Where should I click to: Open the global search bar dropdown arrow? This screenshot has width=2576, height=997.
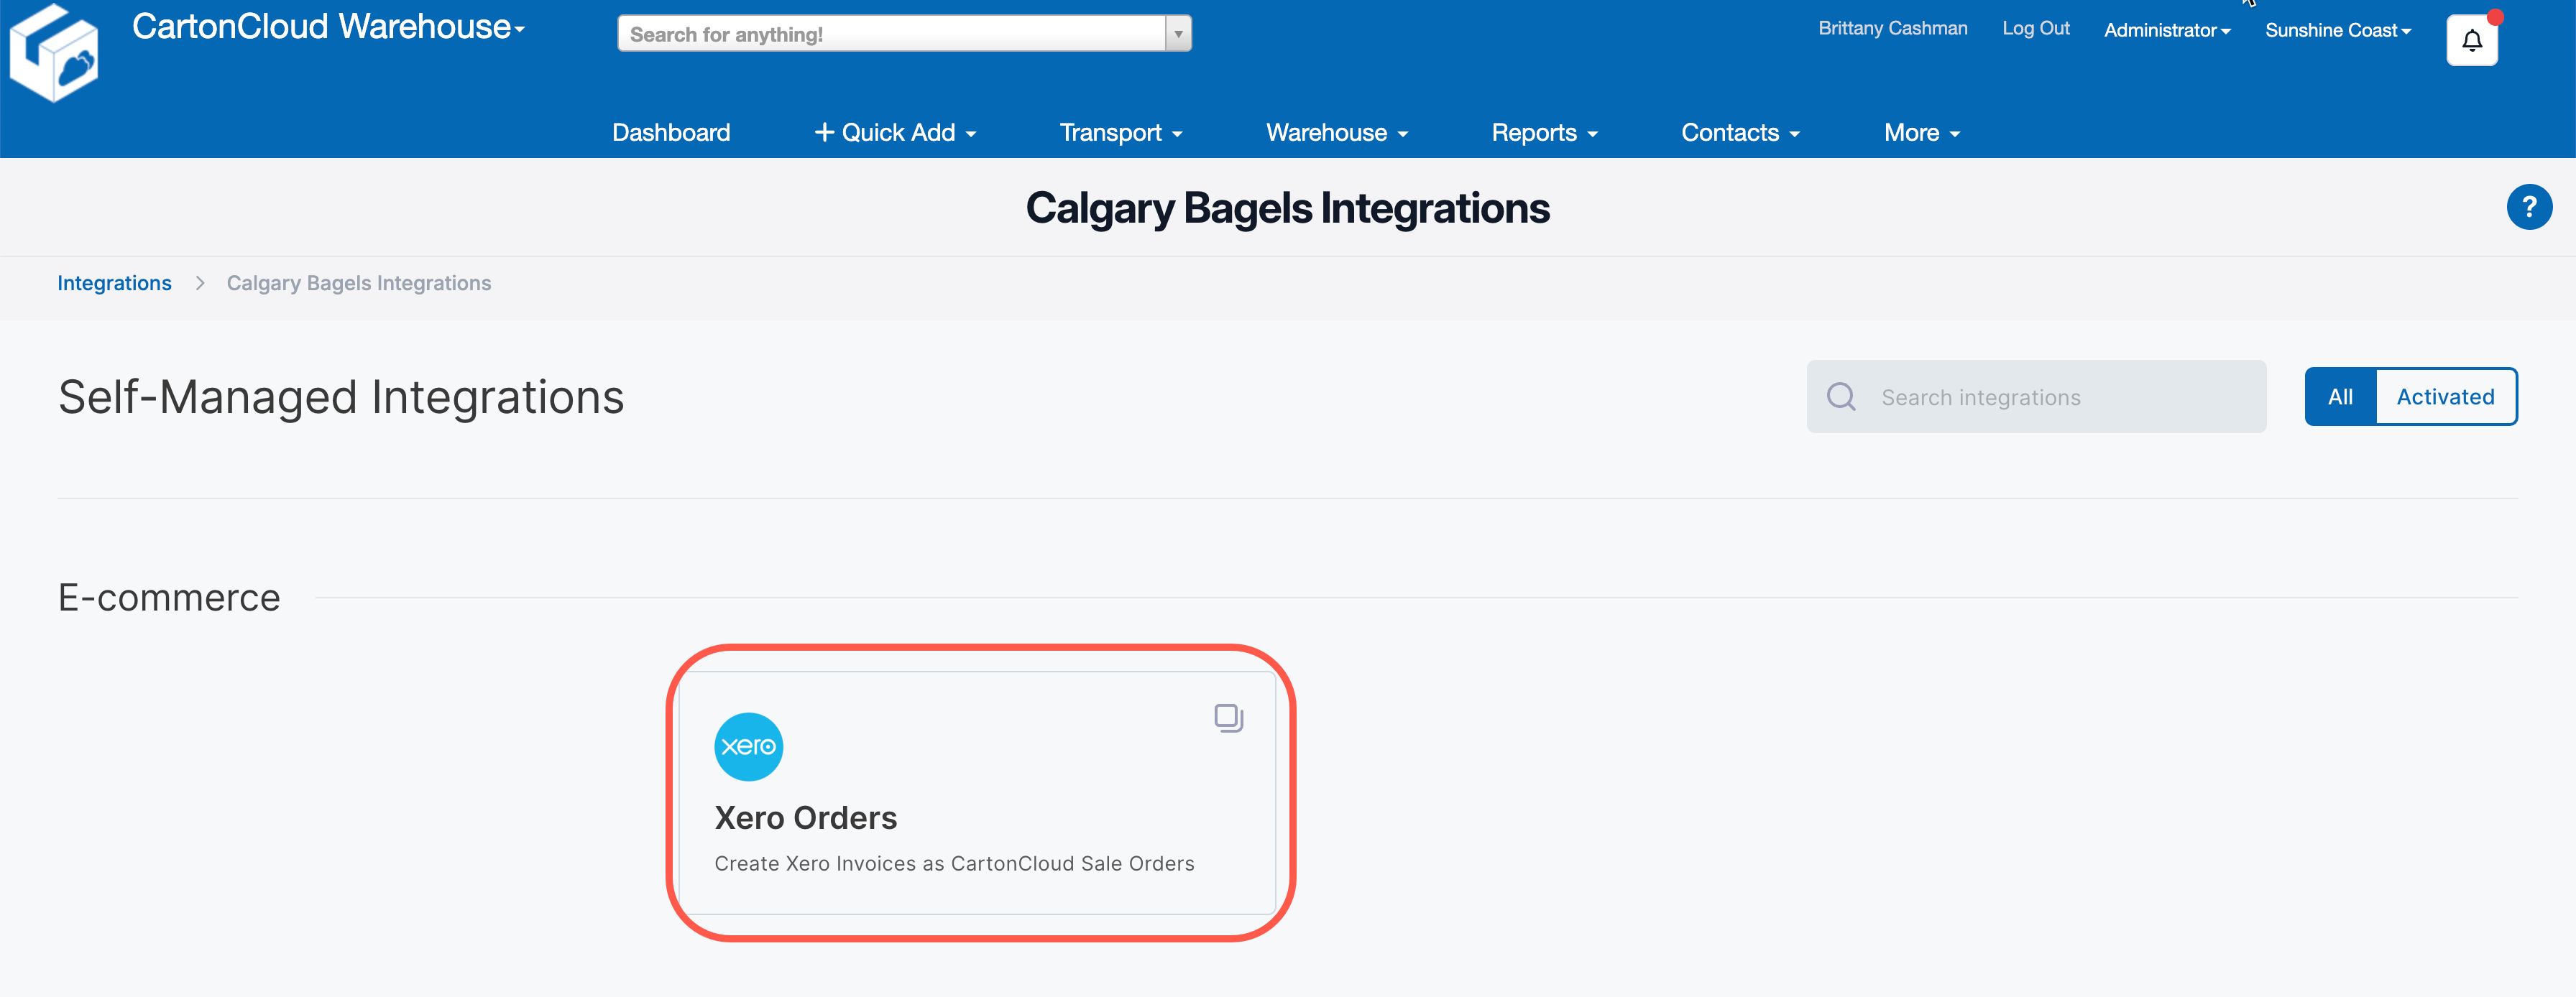pyautogui.click(x=1178, y=33)
